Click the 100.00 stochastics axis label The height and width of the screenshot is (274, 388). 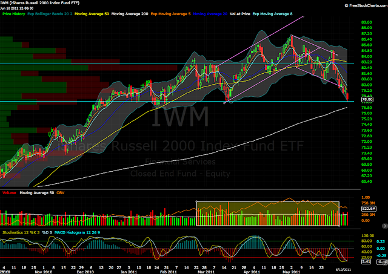point(368,236)
